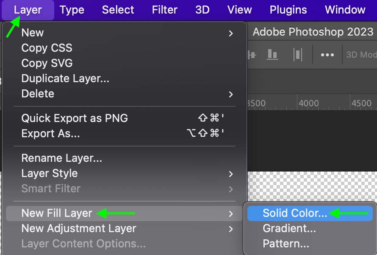Image resolution: width=377 pixels, height=255 pixels.
Task: Expand the Delete submenu arrow
Action: click(231, 94)
